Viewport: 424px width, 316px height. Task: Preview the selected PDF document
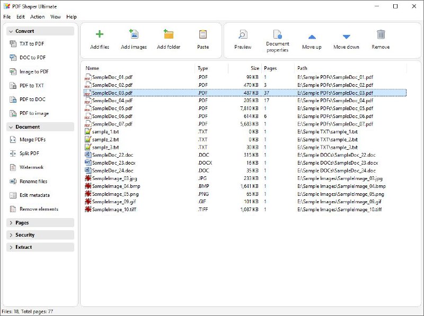coord(242,40)
